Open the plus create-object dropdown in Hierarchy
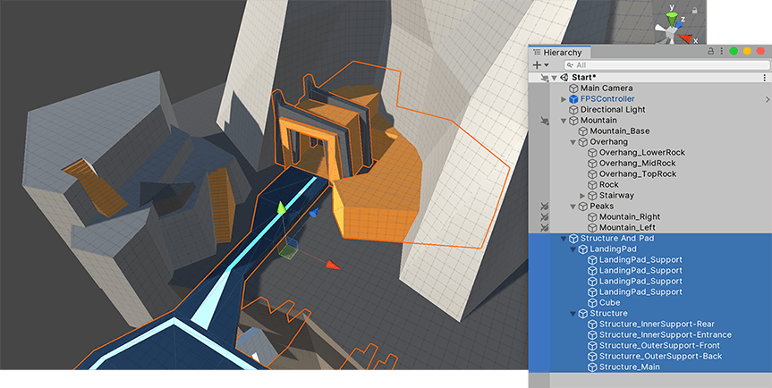Image resolution: width=772 pixels, height=388 pixels. [540, 65]
